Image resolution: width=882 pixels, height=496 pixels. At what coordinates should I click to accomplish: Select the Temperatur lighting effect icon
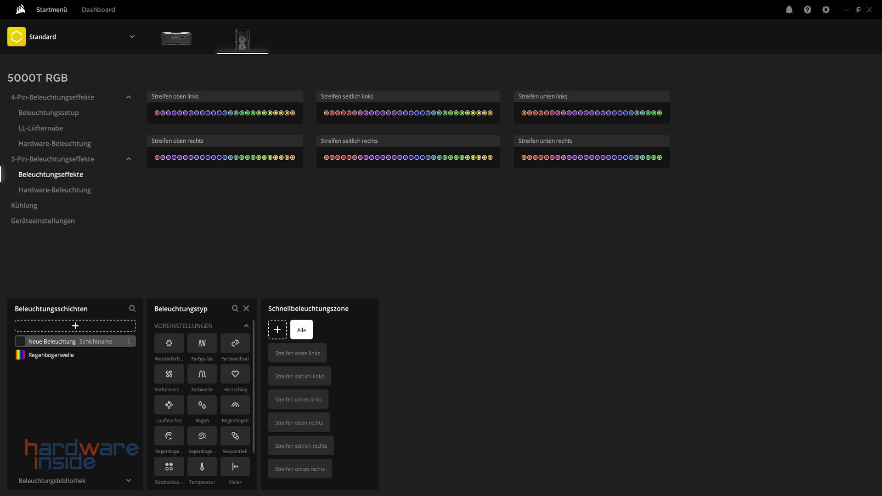[202, 467]
